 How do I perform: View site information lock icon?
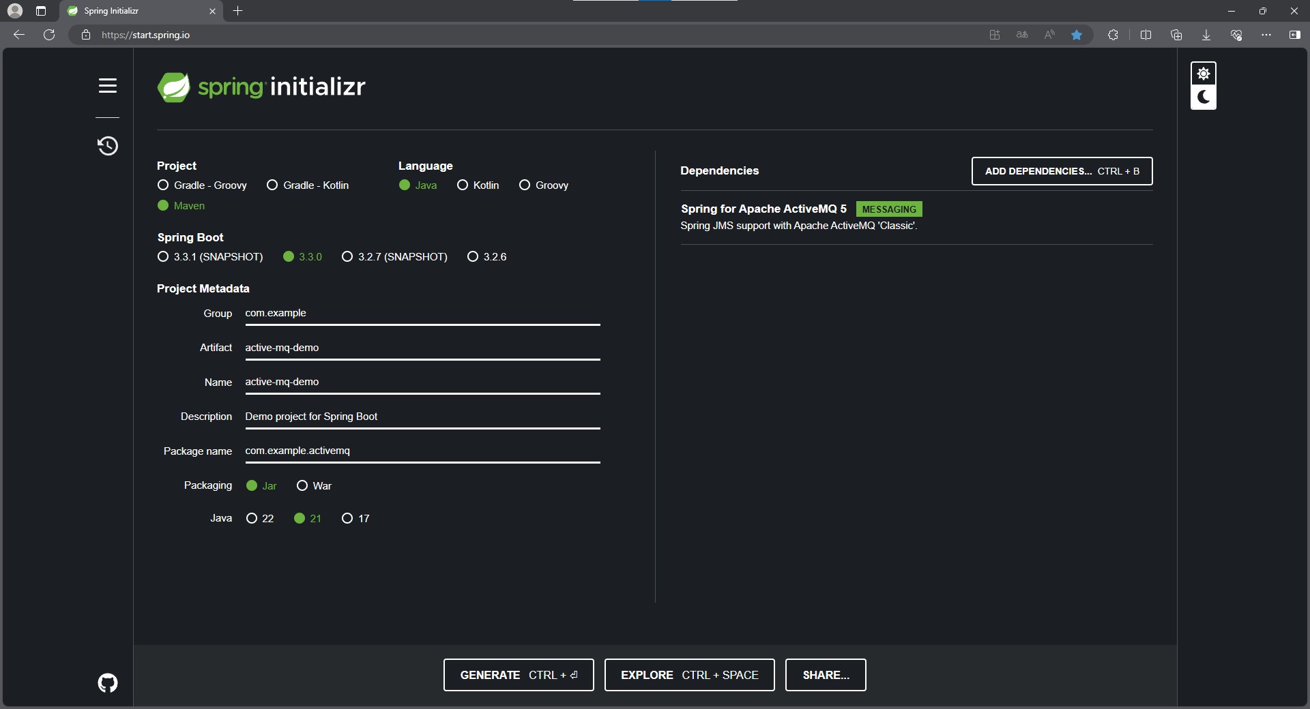point(86,35)
